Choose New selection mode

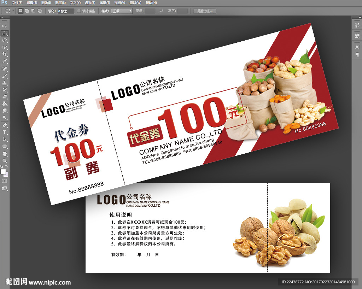tap(21, 11)
